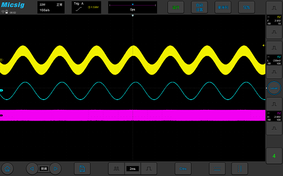The image size is (283, 176).
Task: Click the fine-tune right arrow button
Action: point(55,168)
